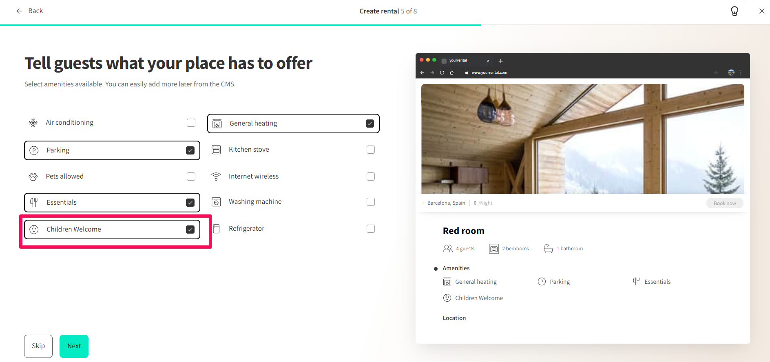Uncheck the Parking checkbox
770x362 pixels.
click(x=190, y=150)
